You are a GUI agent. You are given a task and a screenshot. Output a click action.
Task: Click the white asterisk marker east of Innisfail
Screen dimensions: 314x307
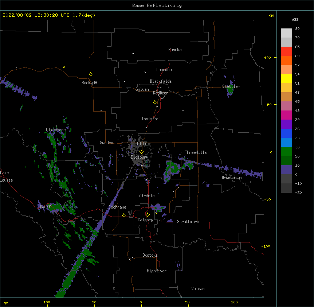pyautogui.click(x=183, y=110)
